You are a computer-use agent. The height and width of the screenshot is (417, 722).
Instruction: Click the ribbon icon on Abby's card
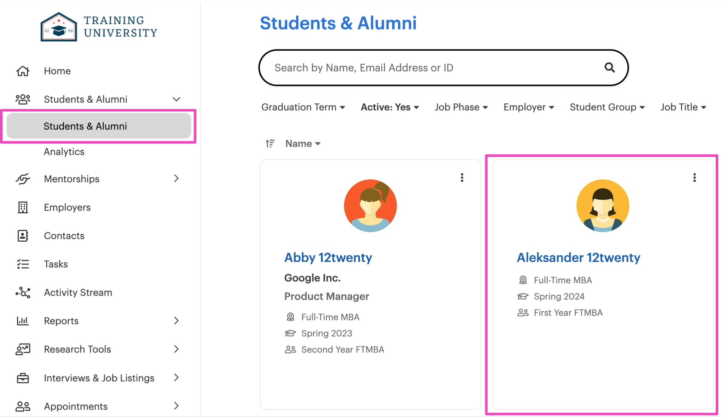coord(290,317)
